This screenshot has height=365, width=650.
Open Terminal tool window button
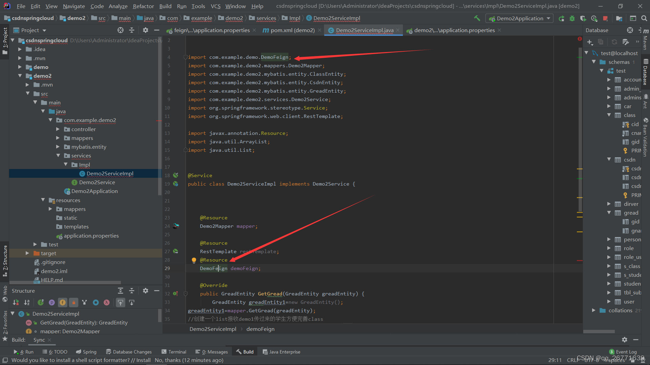pyautogui.click(x=174, y=352)
